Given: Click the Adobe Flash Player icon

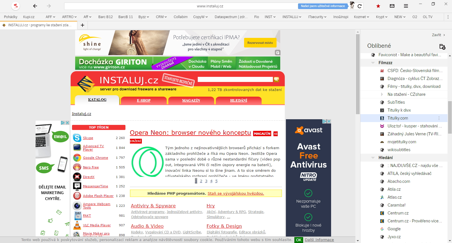Looking at the screenshot, I should 77,196.
